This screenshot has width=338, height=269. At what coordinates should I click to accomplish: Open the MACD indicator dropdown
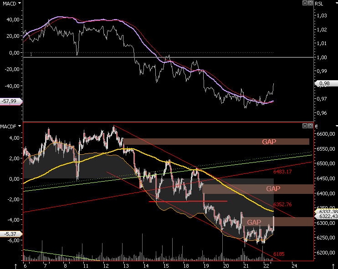(20, 4)
